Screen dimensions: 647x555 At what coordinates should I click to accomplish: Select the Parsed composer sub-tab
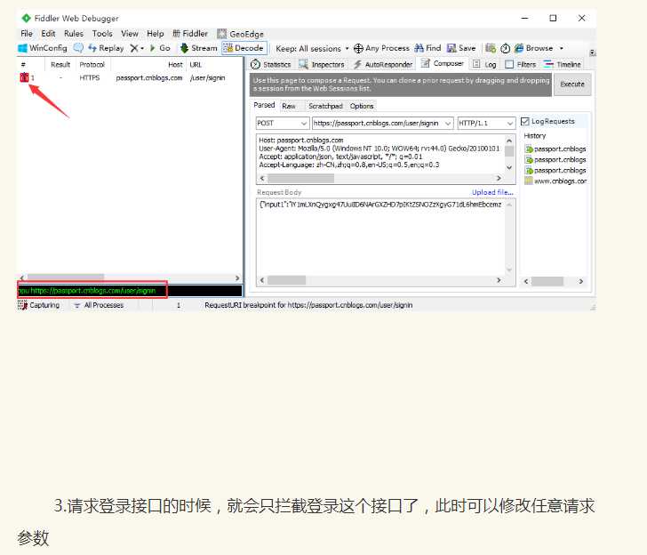tap(264, 105)
